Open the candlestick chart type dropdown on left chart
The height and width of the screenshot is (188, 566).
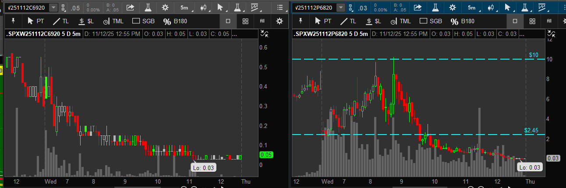pyautogui.click(x=204, y=7)
